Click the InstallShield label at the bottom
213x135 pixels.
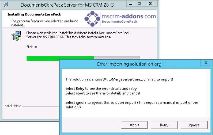click(12, 106)
